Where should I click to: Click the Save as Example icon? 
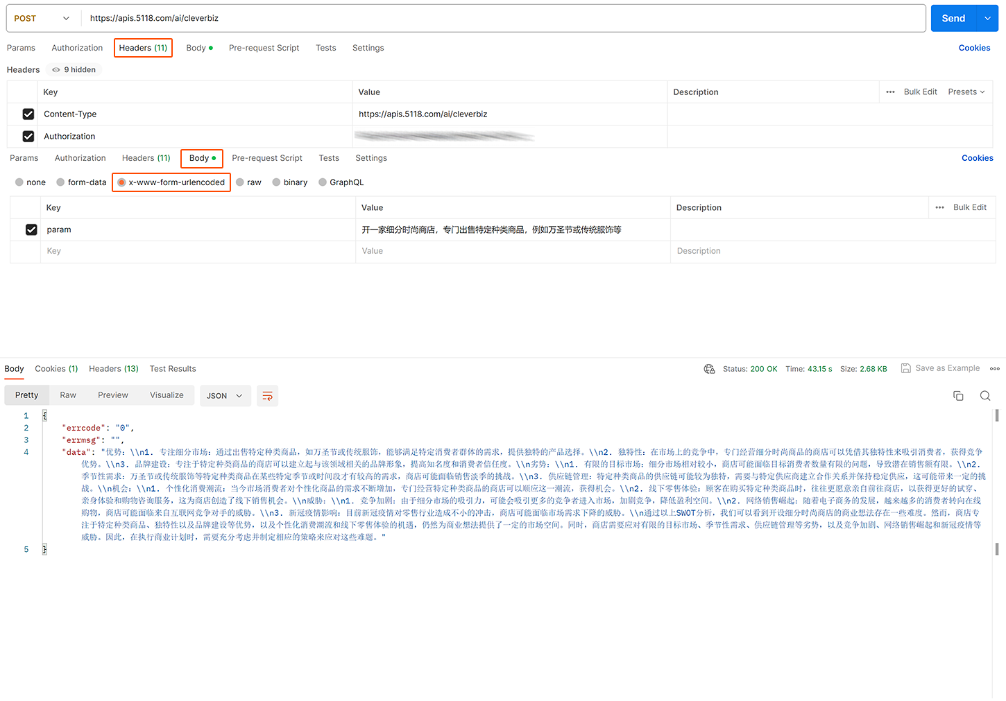pyautogui.click(x=906, y=368)
